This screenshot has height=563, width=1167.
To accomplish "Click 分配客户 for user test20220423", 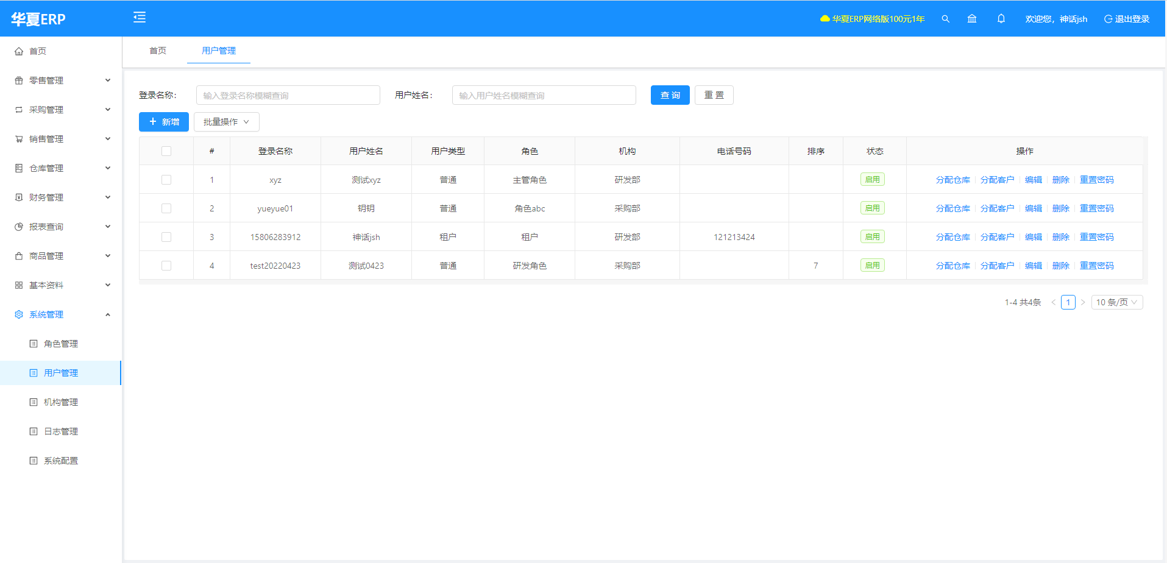I will coord(998,266).
